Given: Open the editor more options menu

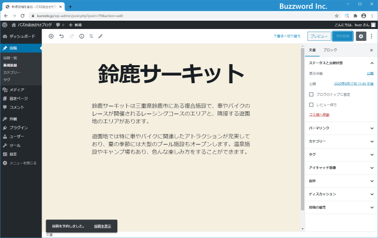Looking at the screenshot, I should [371, 36].
